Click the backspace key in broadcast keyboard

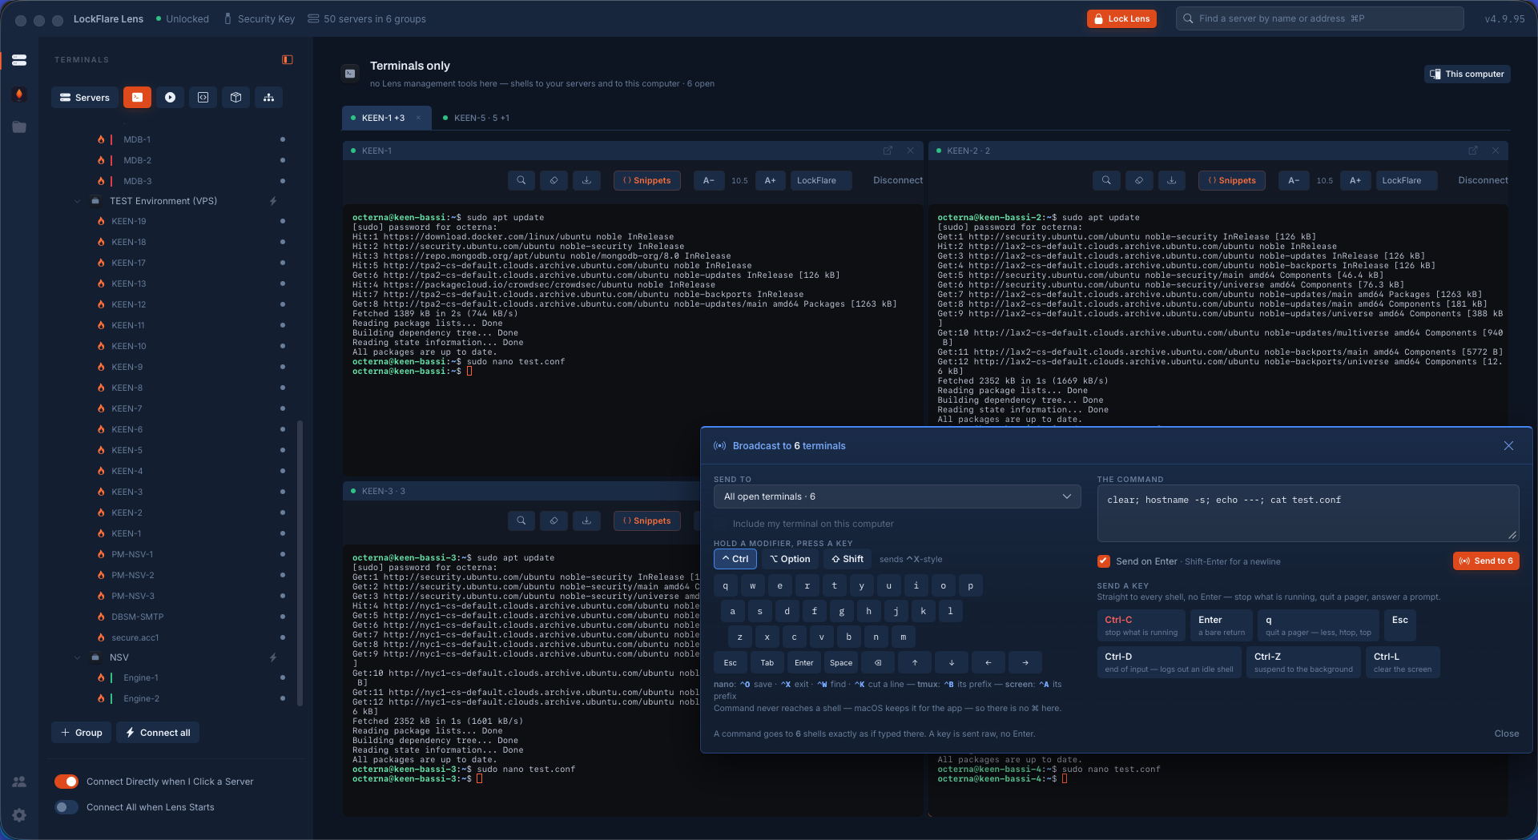click(878, 663)
